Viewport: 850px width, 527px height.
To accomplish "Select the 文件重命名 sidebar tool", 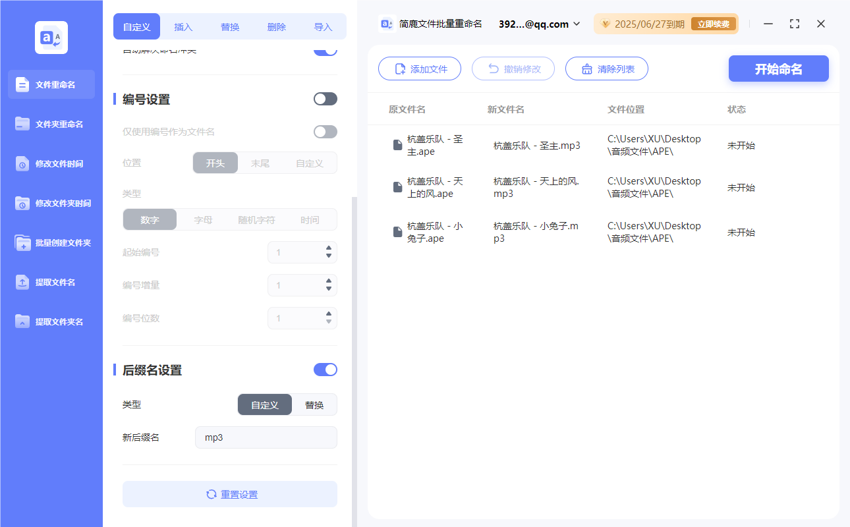I will click(x=51, y=84).
